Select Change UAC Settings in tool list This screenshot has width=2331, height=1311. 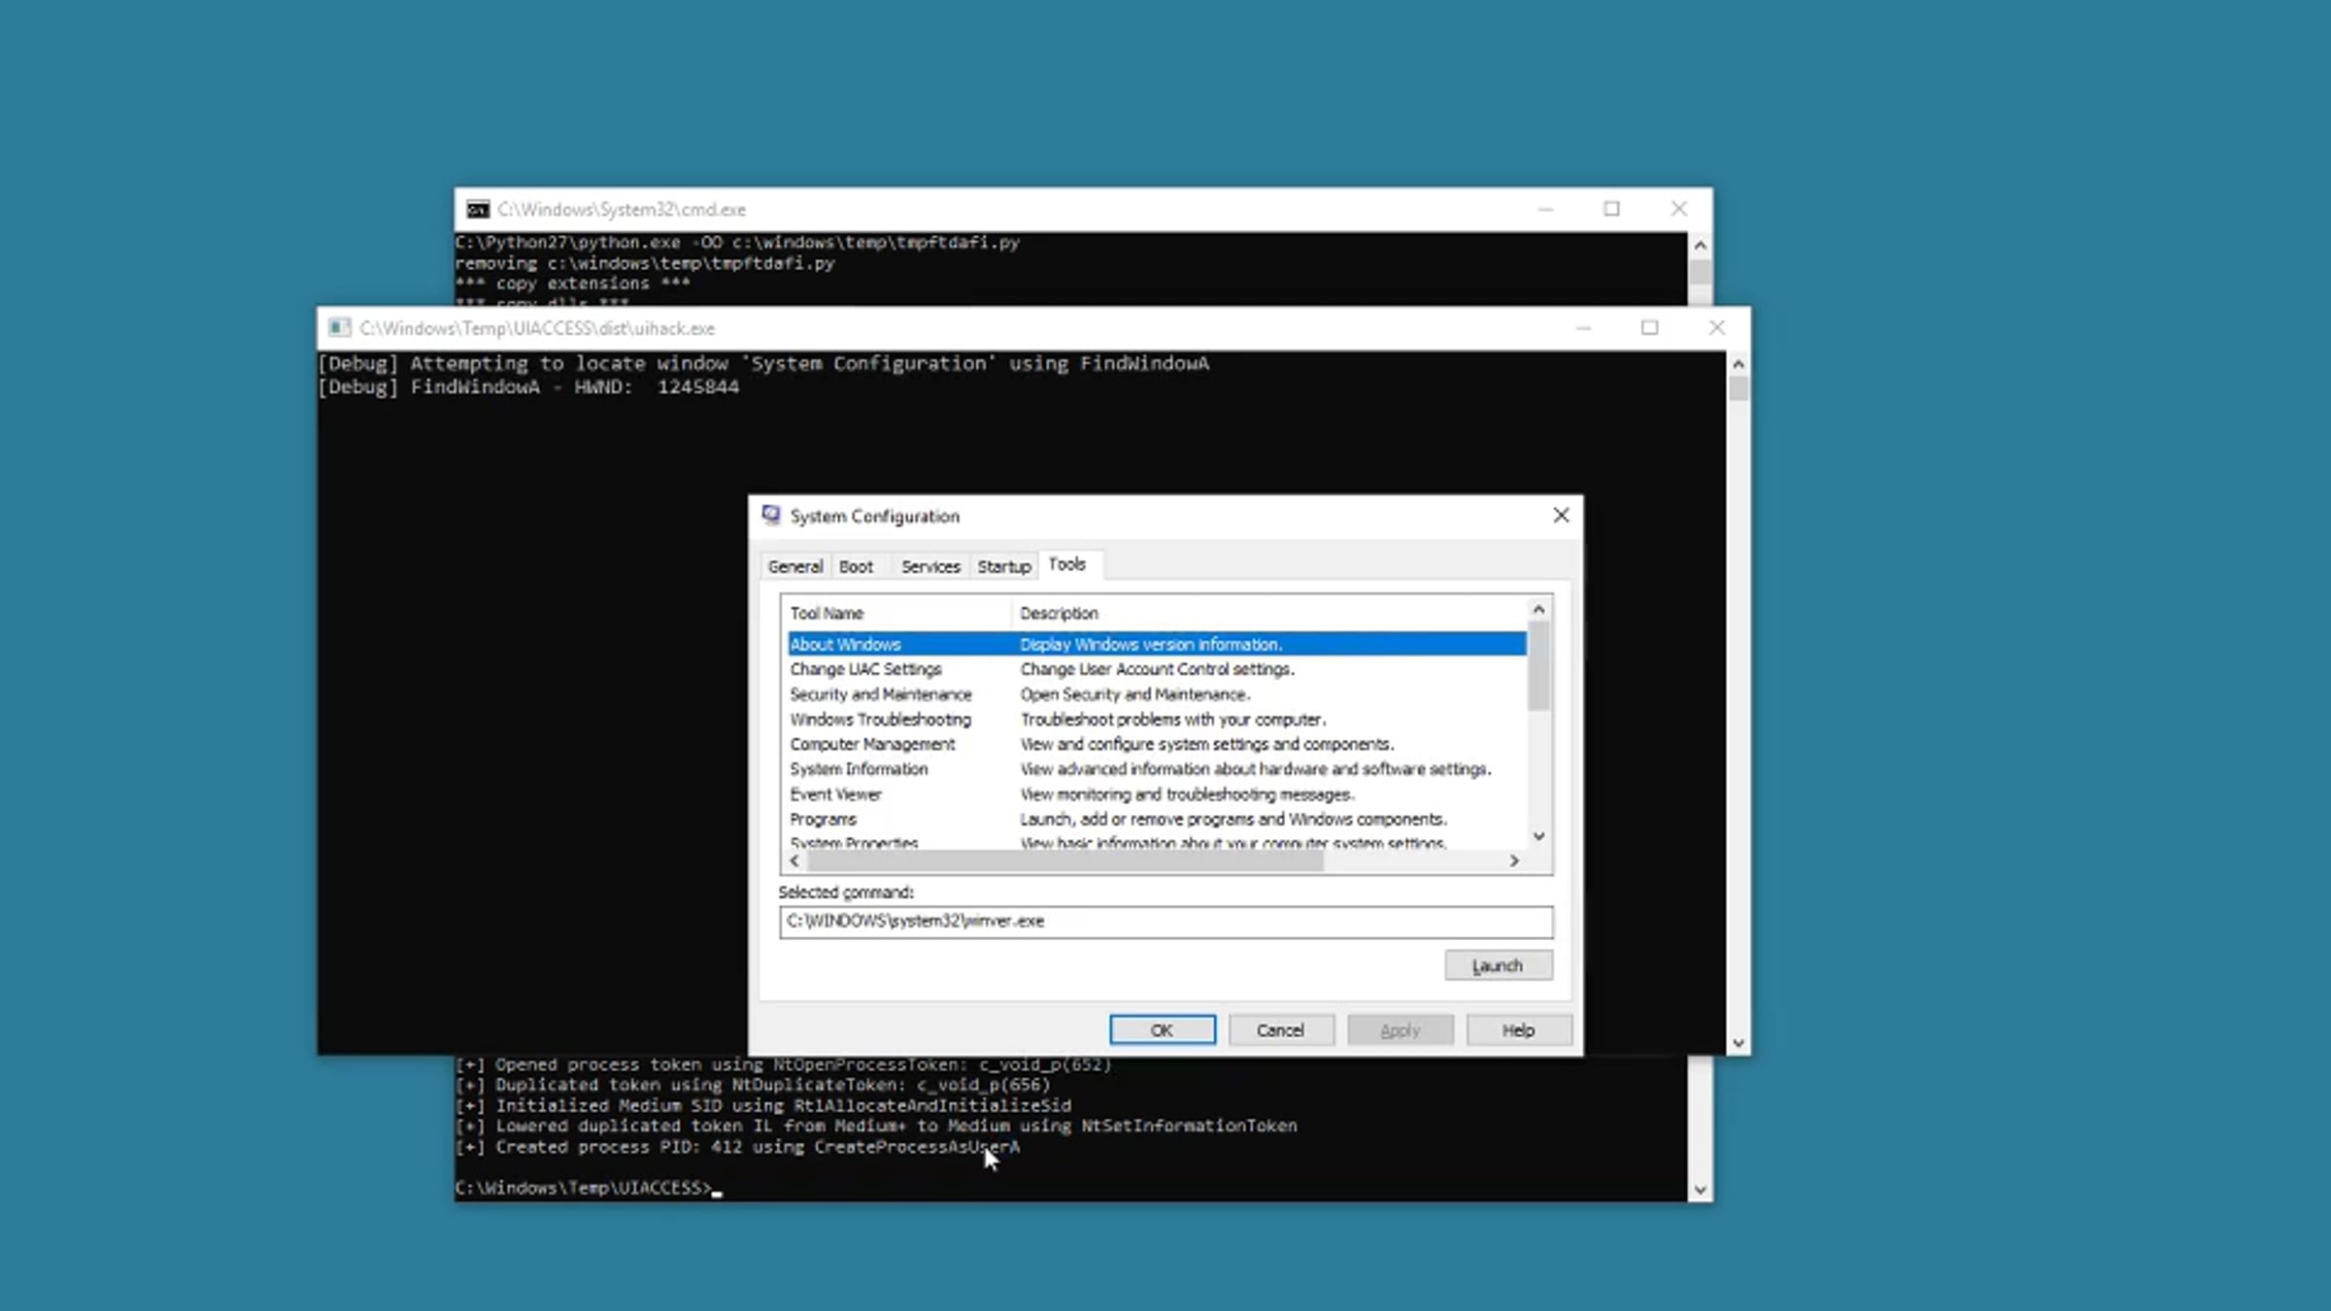tap(1157, 669)
